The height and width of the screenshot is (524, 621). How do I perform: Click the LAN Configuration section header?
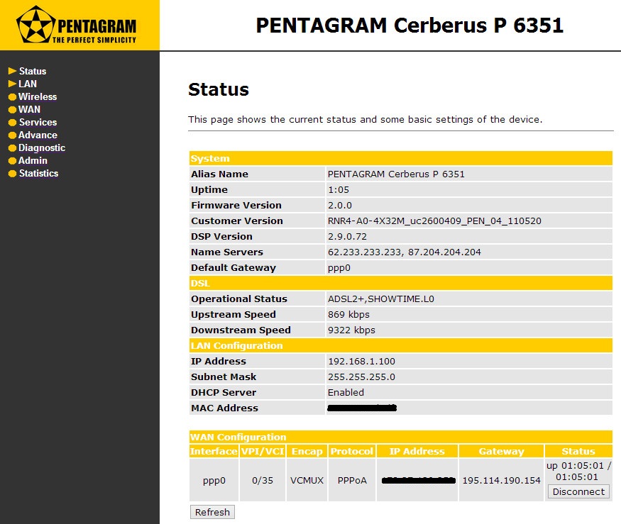tap(401, 345)
